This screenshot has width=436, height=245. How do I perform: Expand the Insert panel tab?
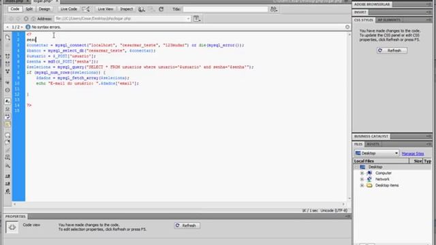click(360, 12)
